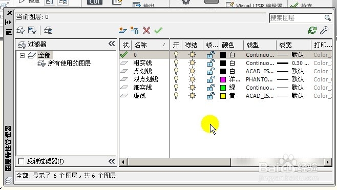
Task: Turn off layer 0 light bulb
Action: point(176,55)
